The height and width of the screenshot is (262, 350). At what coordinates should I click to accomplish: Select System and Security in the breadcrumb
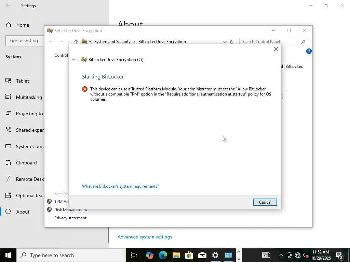(112, 42)
